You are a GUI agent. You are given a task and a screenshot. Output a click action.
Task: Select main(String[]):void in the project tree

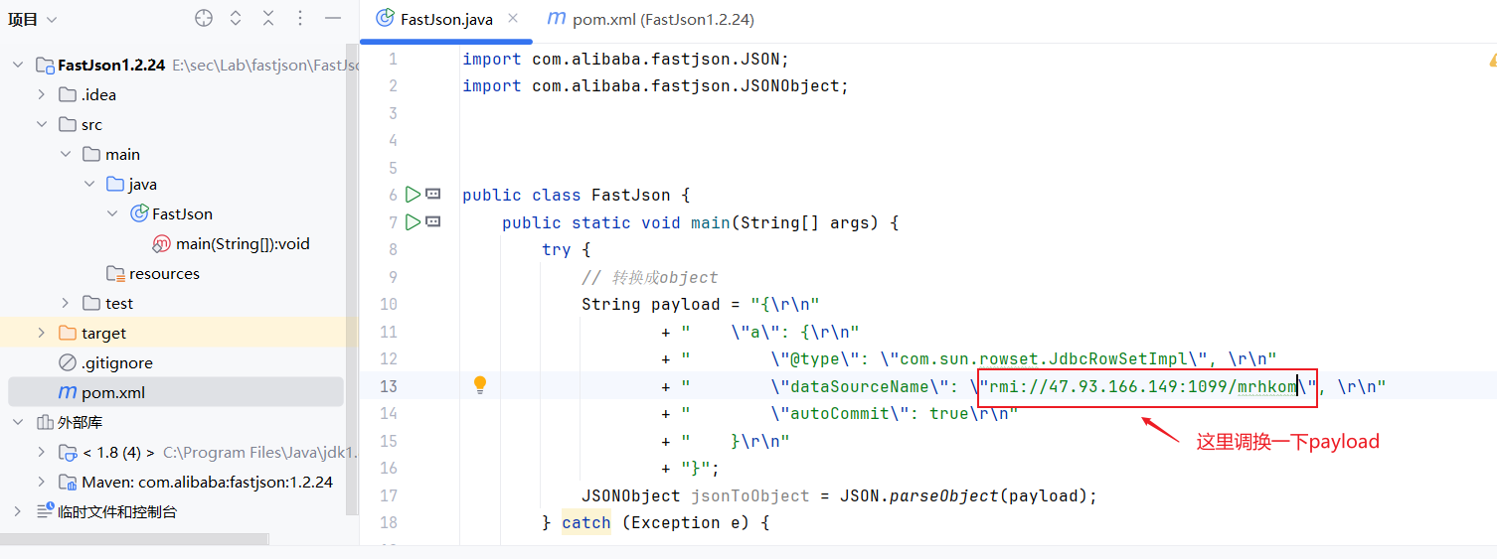243,243
